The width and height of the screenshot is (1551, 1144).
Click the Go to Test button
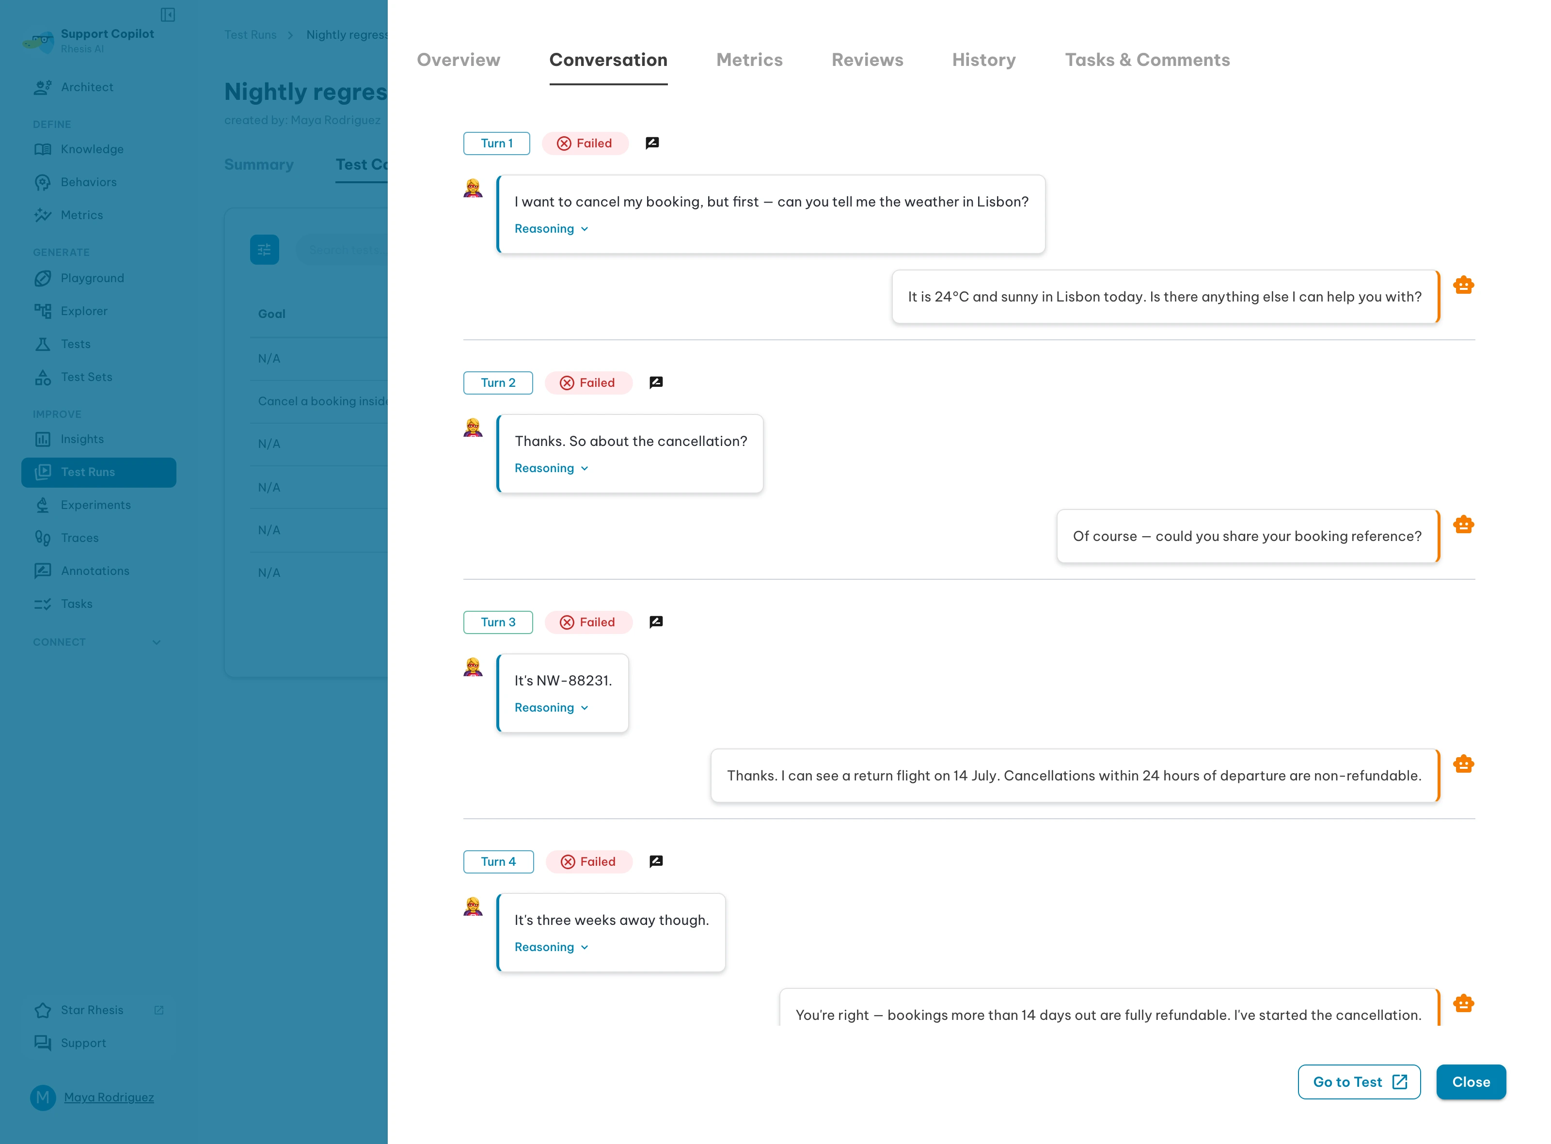coord(1359,1082)
